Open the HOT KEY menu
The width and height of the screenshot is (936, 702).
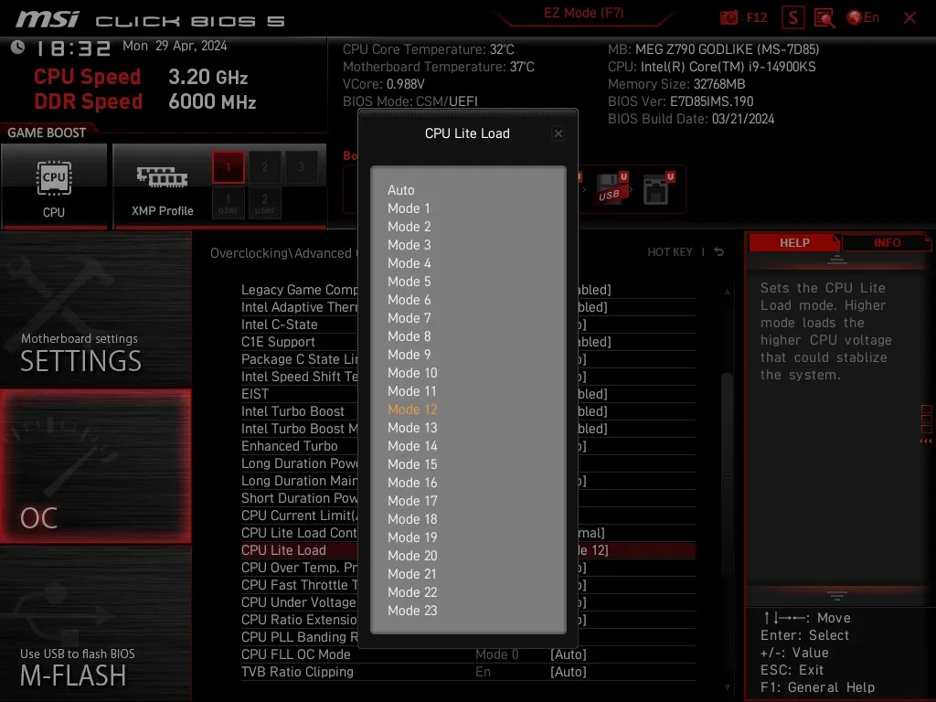tap(670, 252)
